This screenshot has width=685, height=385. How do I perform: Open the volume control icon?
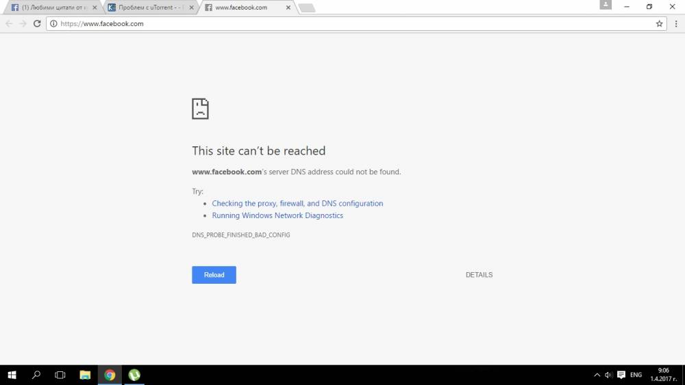tap(608, 375)
